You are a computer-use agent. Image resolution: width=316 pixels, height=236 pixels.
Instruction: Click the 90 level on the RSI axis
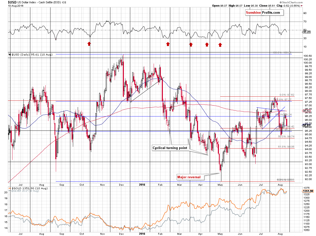click(305, 13)
